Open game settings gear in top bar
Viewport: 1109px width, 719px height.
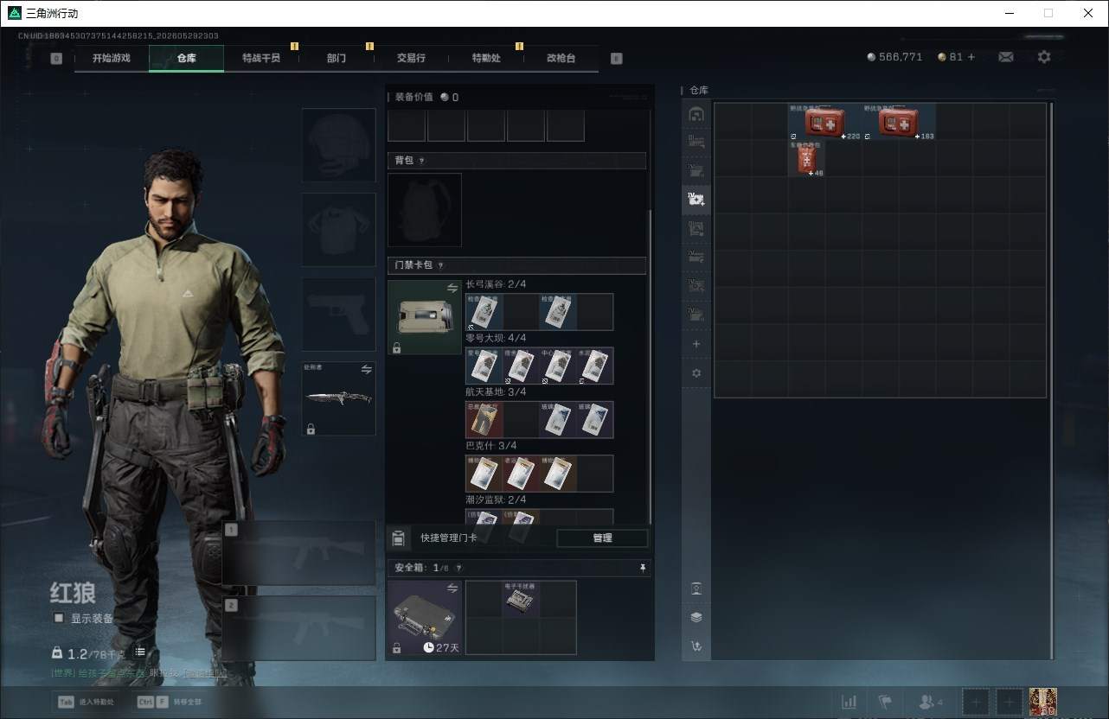point(1044,57)
